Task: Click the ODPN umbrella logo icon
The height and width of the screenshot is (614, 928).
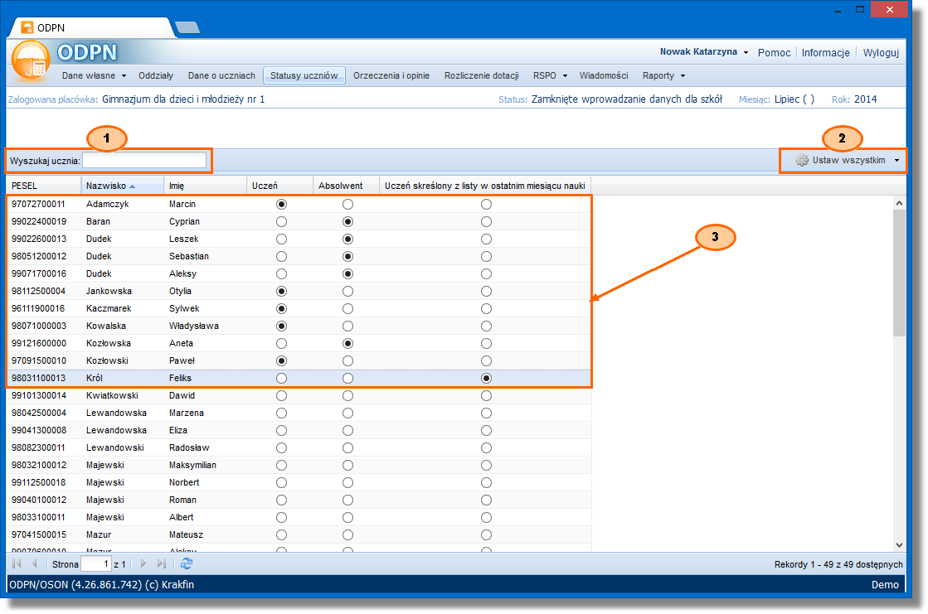Action: (x=30, y=60)
